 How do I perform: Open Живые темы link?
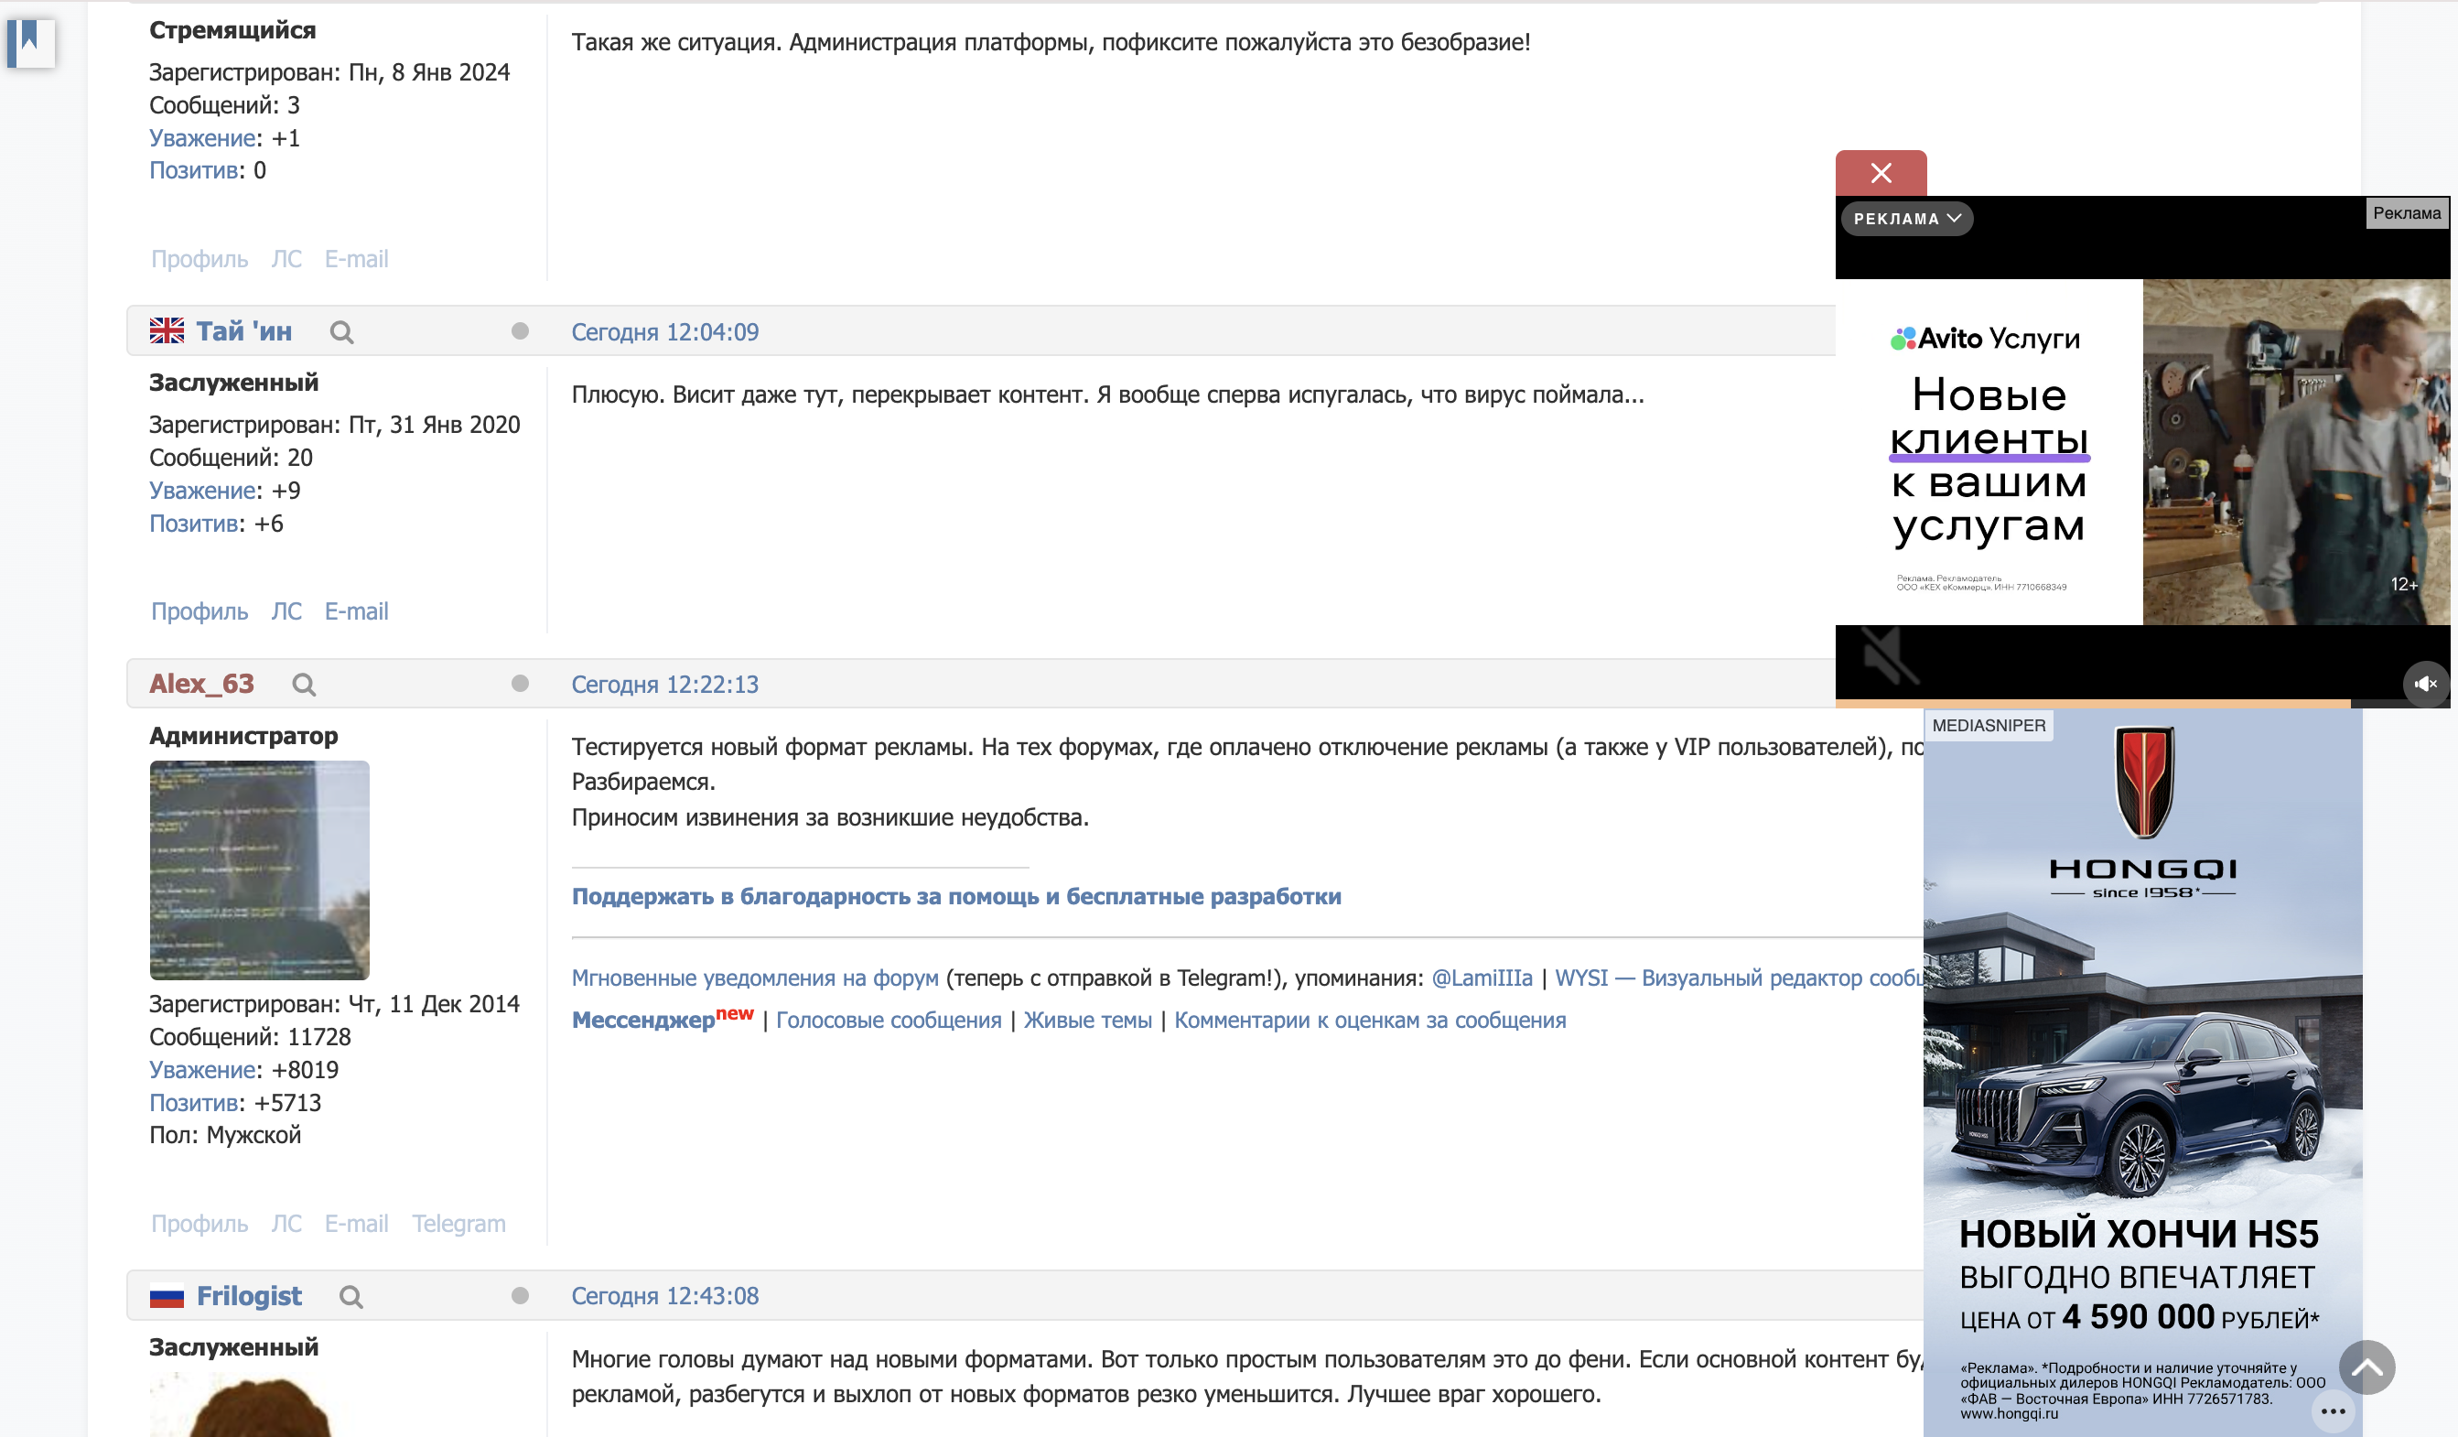pos(1087,1020)
